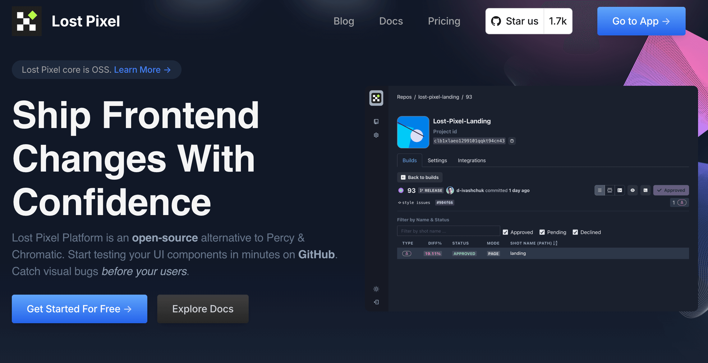Click the style issues commit message
The height and width of the screenshot is (363, 708).
(416, 203)
